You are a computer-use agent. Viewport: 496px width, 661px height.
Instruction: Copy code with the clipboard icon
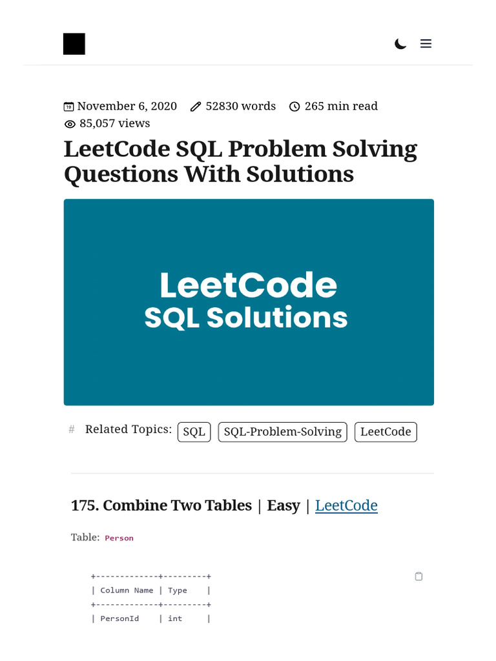tap(418, 576)
